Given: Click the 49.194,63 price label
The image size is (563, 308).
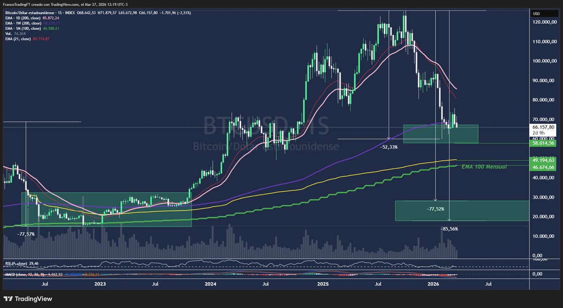Looking at the screenshot, I should click(x=543, y=160).
